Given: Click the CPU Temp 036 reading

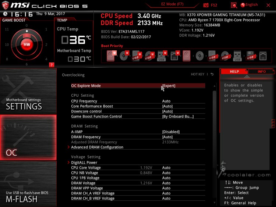Looking at the screenshot, I should click(x=76, y=40).
